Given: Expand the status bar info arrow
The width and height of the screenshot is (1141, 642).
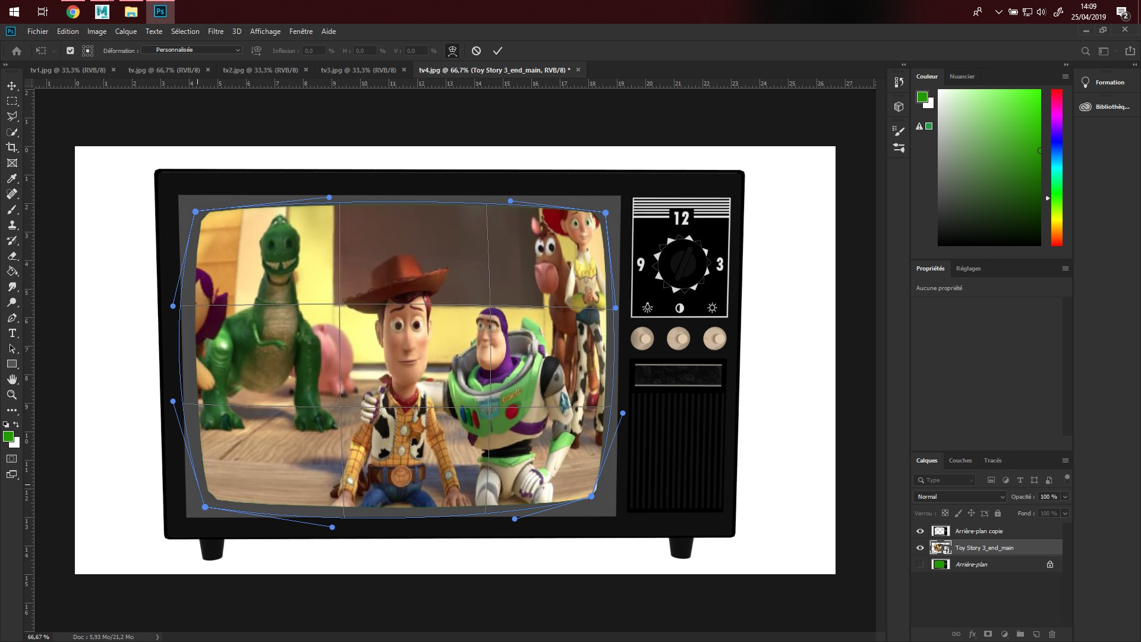Looking at the screenshot, I should click(157, 637).
